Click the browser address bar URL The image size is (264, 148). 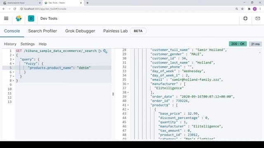(45, 9)
